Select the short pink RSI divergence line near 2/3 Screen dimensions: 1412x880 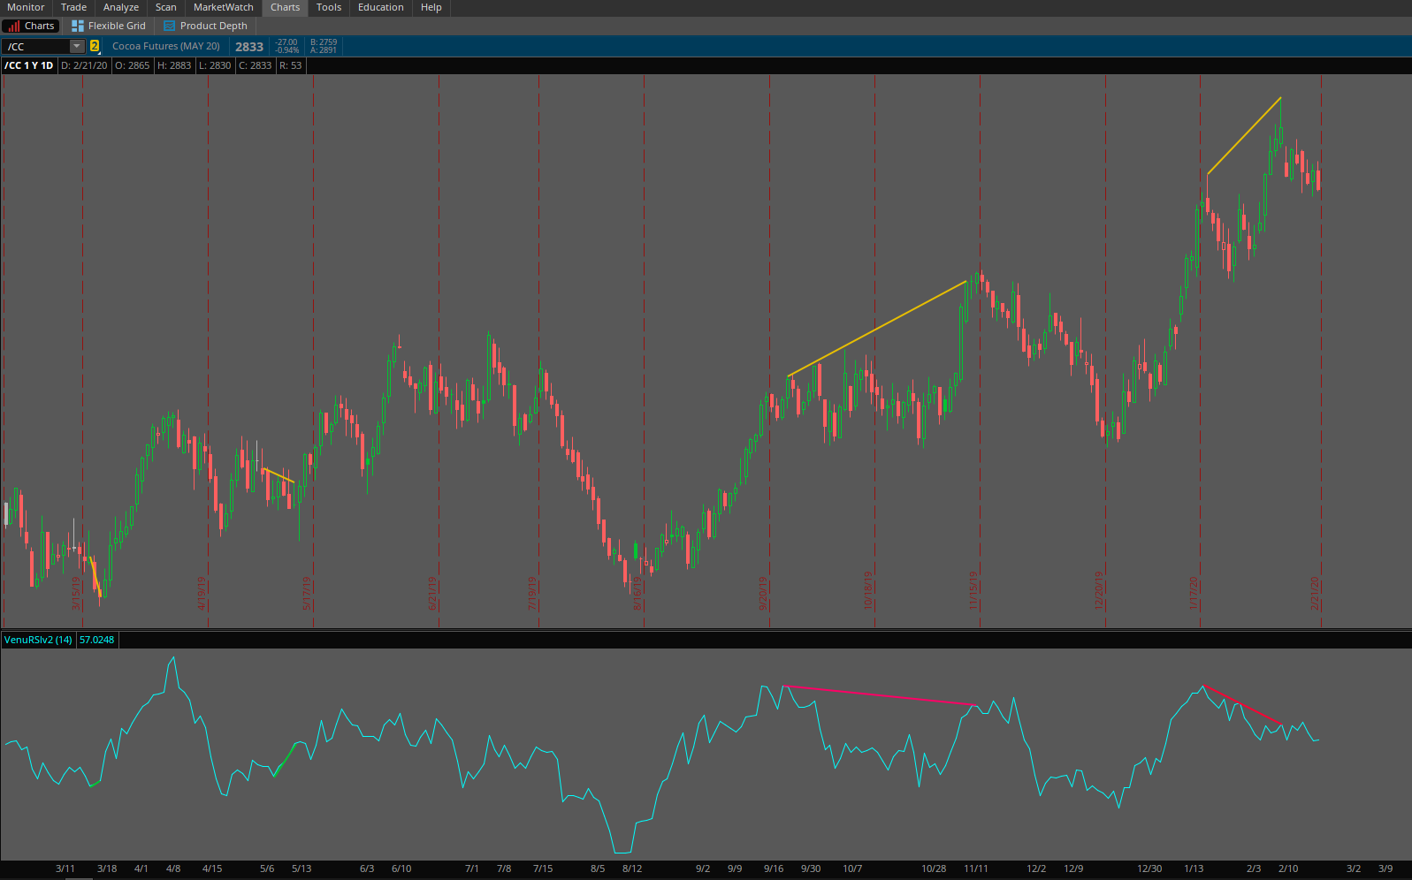[x=1242, y=705]
